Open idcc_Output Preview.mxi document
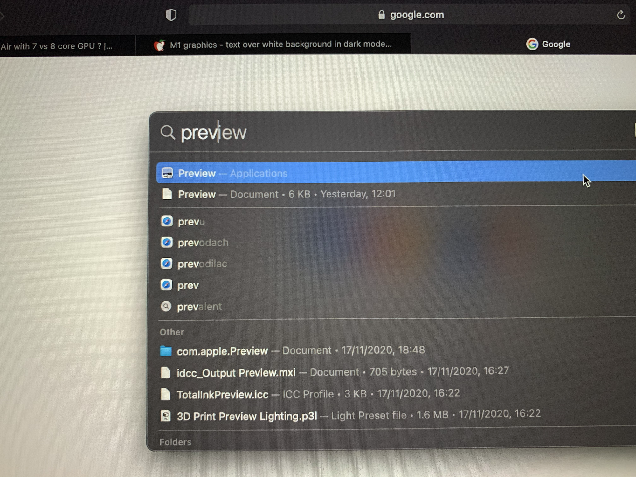The width and height of the screenshot is (636, 477). click(x=236, y=372)
